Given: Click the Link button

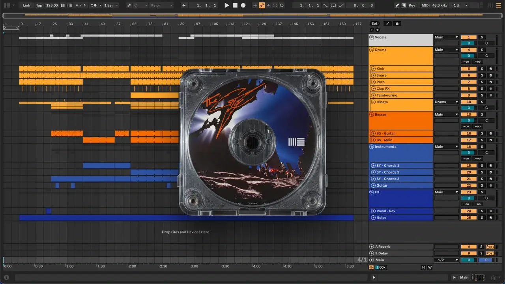Looking at the screenshot, I should pyautogui.click(x=26, y=6).
